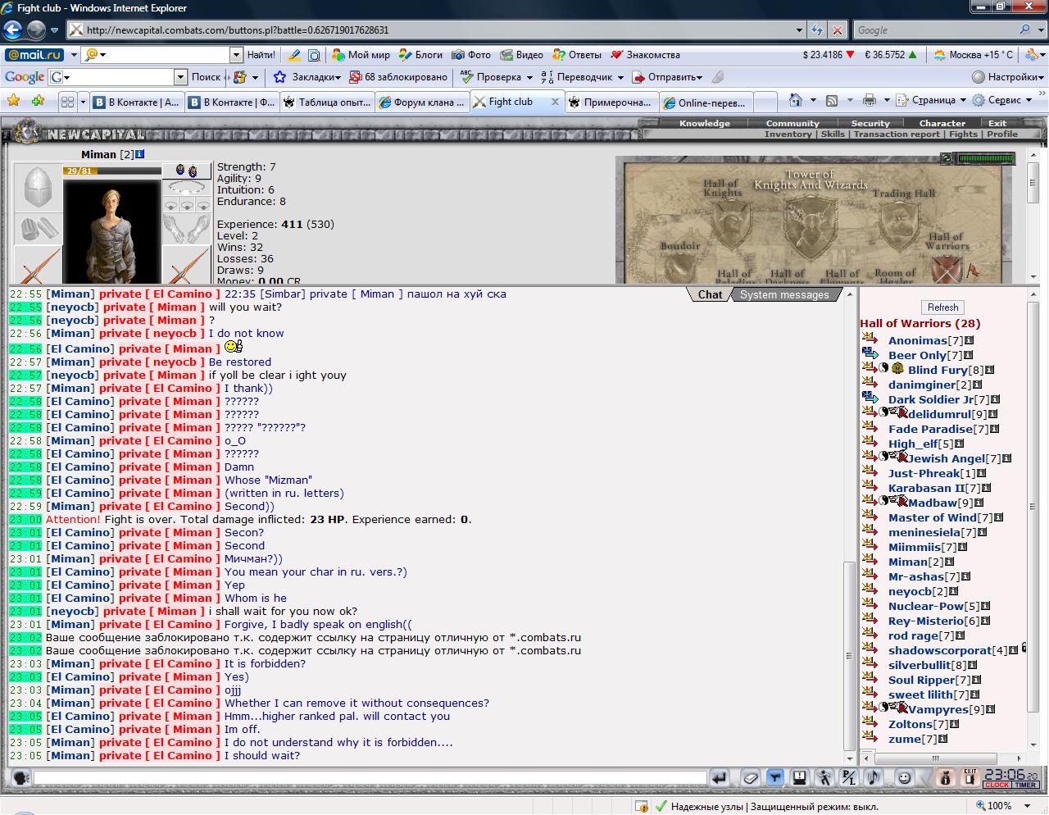Screen dimensions: 1049x815
Task: Expand the Переводчик toolbar dropdown
Action: pos(620,77)
